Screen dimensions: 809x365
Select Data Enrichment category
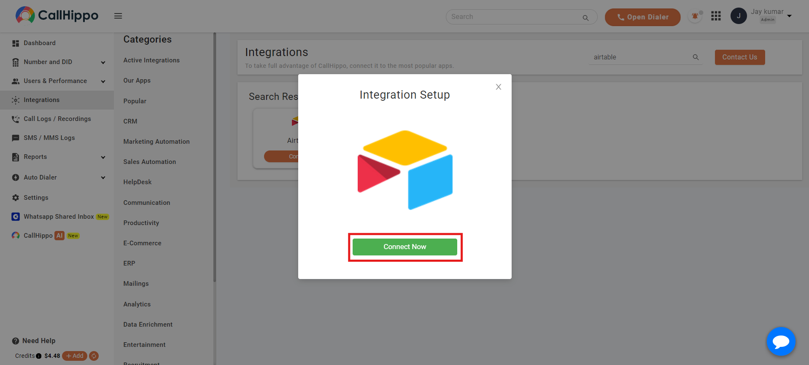tap(148, 325)
